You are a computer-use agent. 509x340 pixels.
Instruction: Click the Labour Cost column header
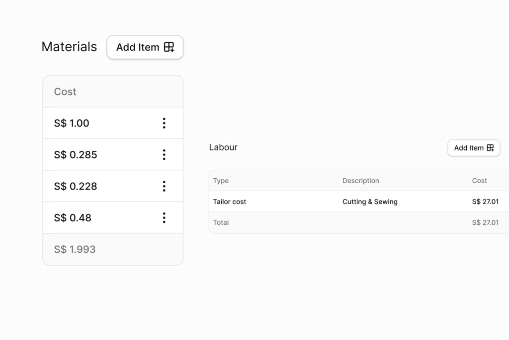pyautogui.click(x=479, y=181)
